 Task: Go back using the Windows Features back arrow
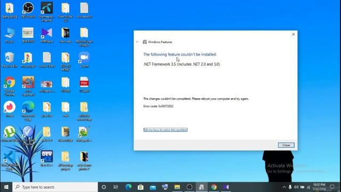click(137, 42)
